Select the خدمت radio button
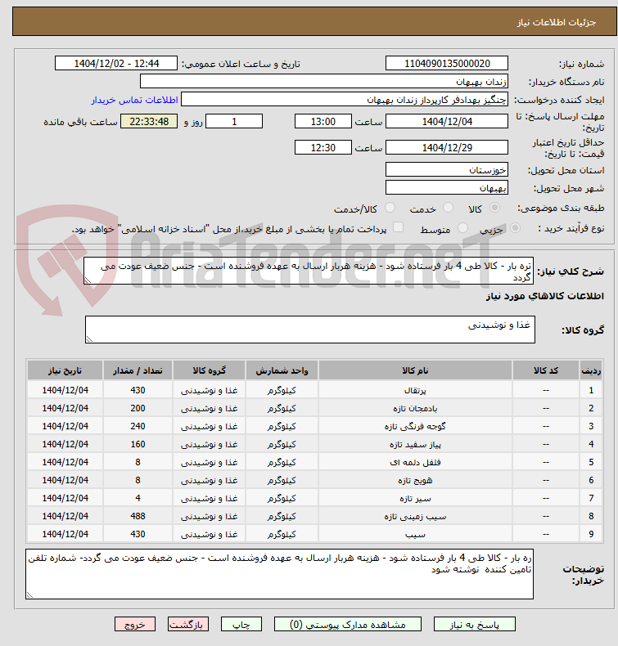618x646 pixels. pyautogui.click(x=448, y=208)
